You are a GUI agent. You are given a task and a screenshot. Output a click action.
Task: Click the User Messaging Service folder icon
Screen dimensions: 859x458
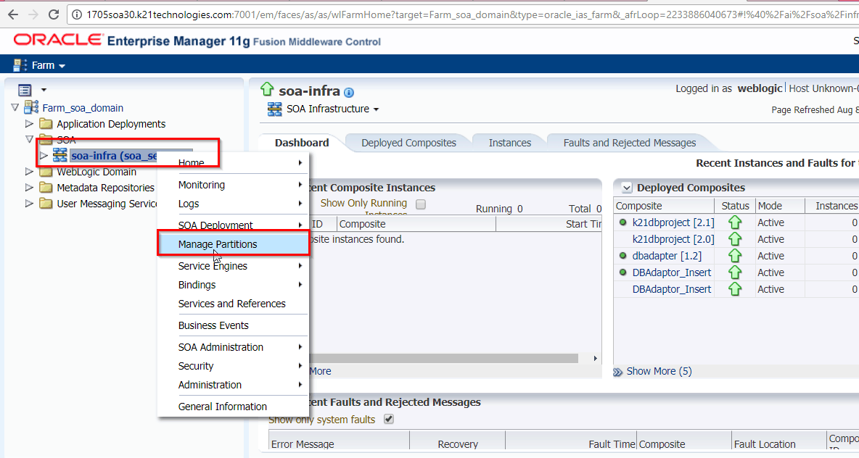[x=46, y=204]
